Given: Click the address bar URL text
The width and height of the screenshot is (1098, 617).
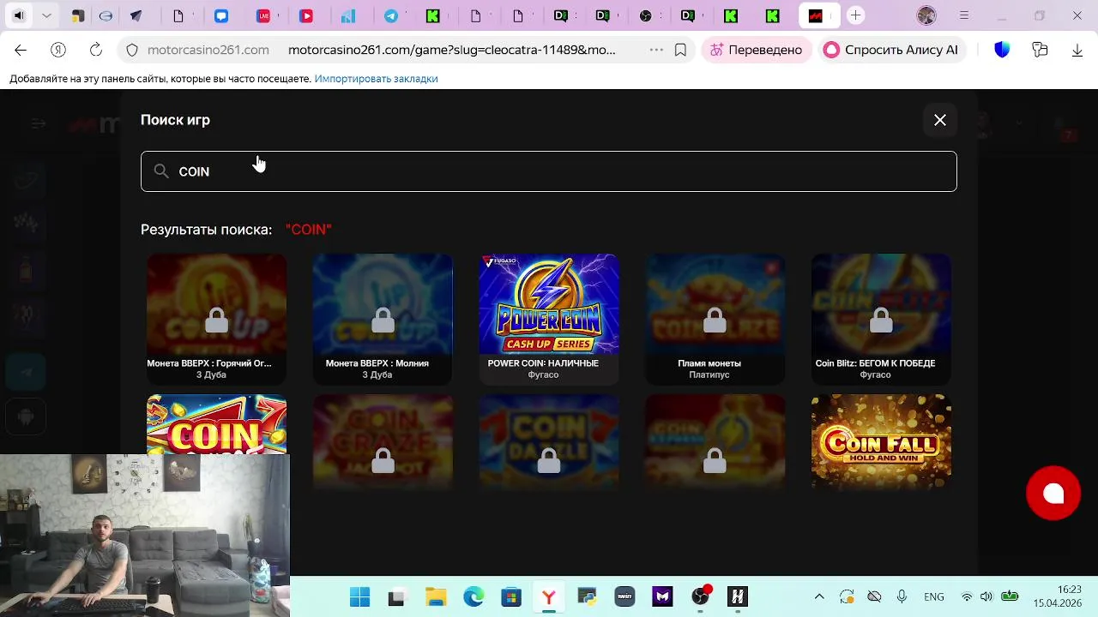Looking at the screenshot, I should pos(452,50).
